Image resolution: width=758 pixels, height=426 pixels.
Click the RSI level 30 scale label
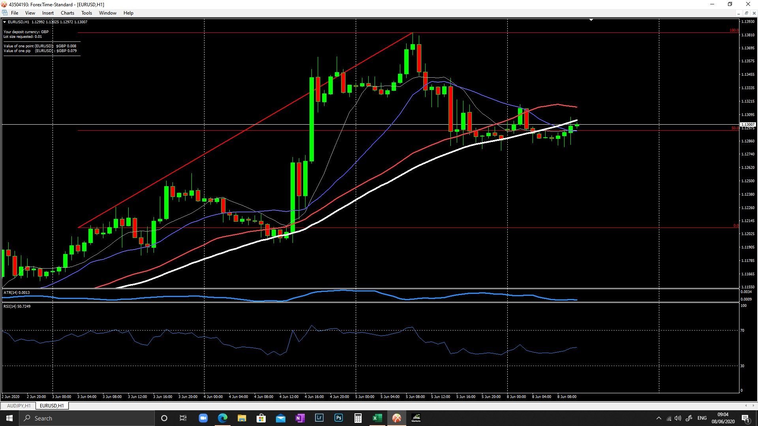click(x=742, y=366)
